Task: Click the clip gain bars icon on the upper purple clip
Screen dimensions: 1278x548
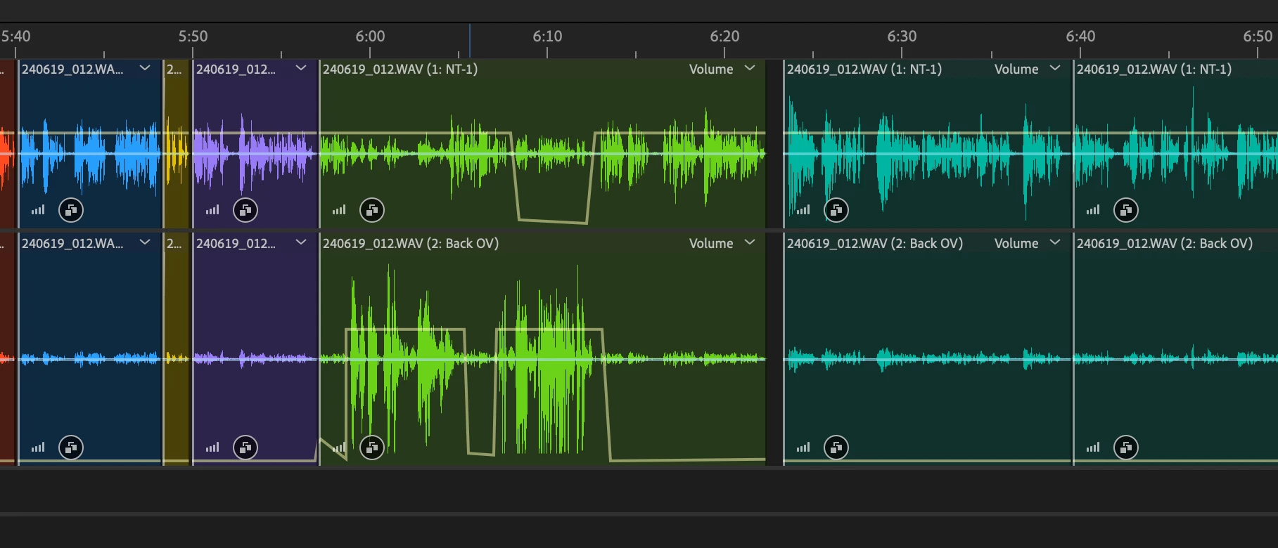Action: tap(212, 209)
